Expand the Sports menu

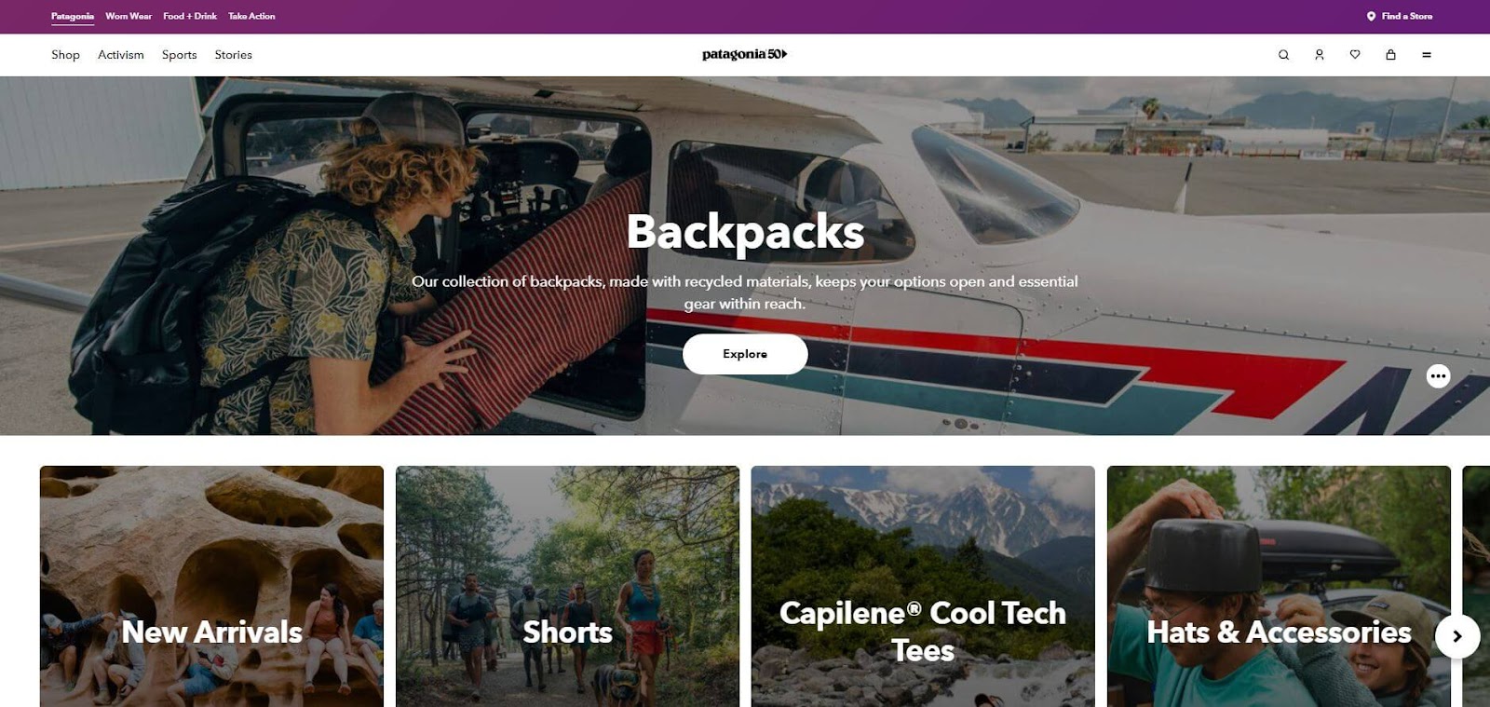coord(179,55)
